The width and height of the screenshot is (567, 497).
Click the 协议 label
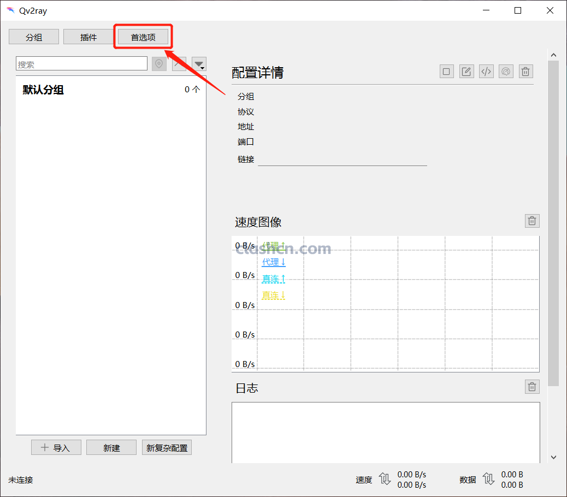tap(246, 112)
